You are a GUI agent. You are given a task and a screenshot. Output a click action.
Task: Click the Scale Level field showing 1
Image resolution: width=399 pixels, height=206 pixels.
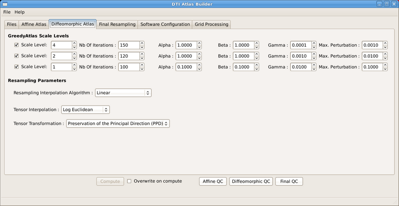coord(61,67)
